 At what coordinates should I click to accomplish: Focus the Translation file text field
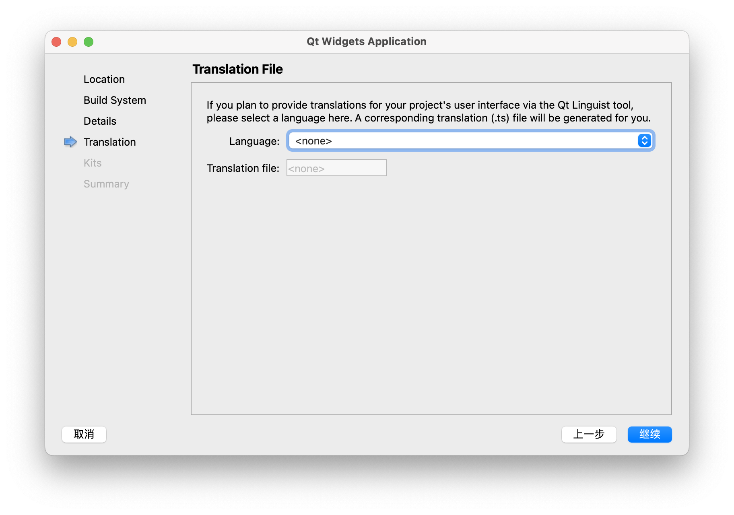click(336, 168)
